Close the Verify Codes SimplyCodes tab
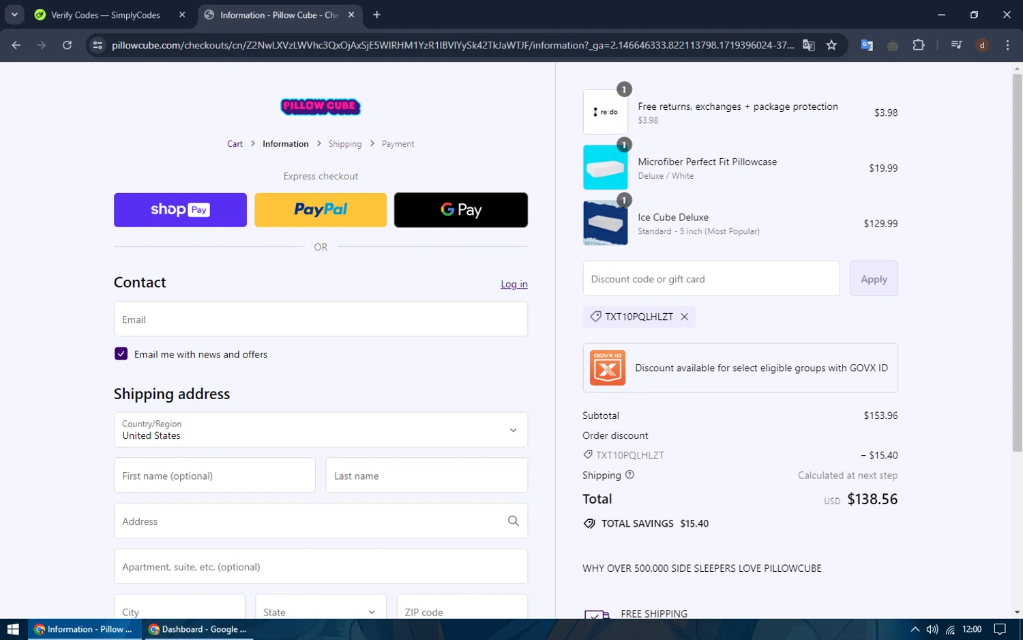Viewport: 1023px width, 640px height. tap(182, 14)
